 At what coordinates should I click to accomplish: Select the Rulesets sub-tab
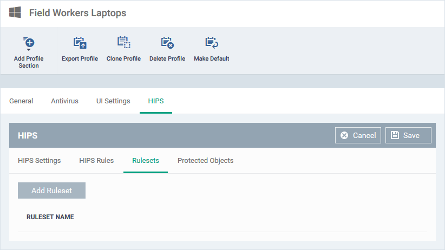[x=146, y=161]
